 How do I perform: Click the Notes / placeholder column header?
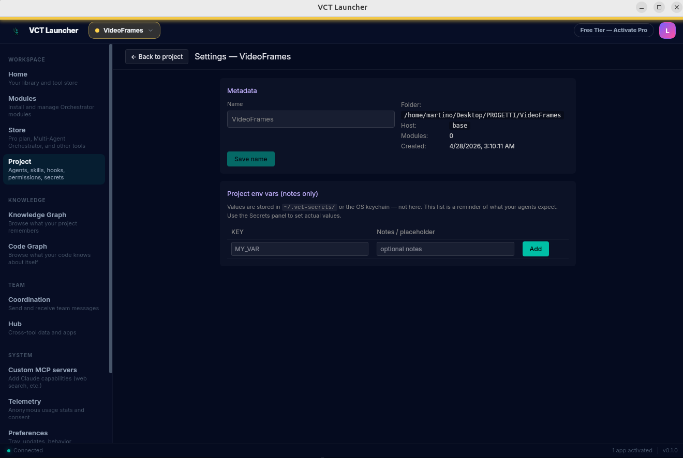pyautogui.click(x=406, y=232)
